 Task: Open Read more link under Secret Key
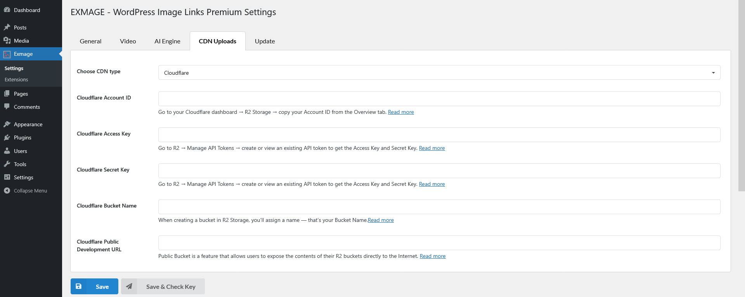point(432,184)
